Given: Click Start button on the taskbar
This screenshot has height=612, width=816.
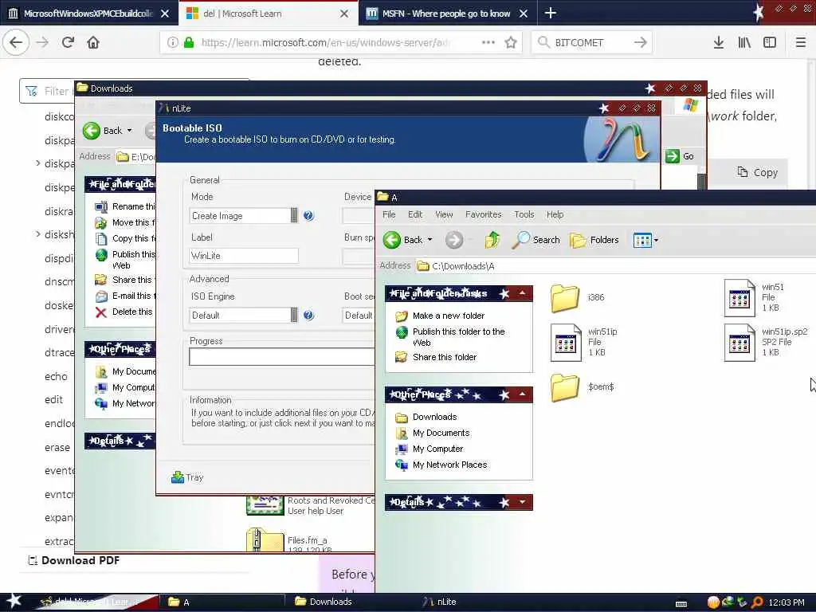Looking at the screenshot, I should click(x=14, y=602).
